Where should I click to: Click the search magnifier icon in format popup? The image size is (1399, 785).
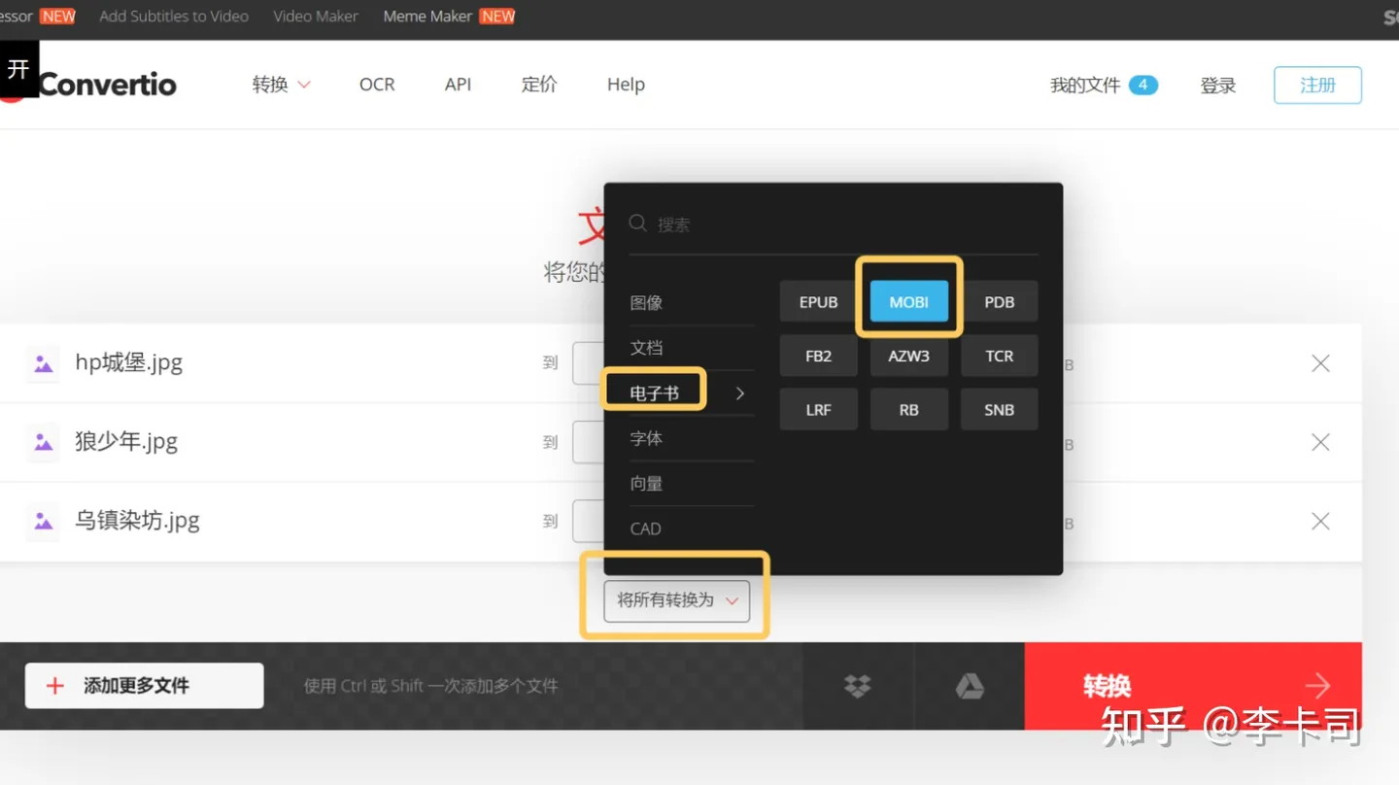point(638,223)
